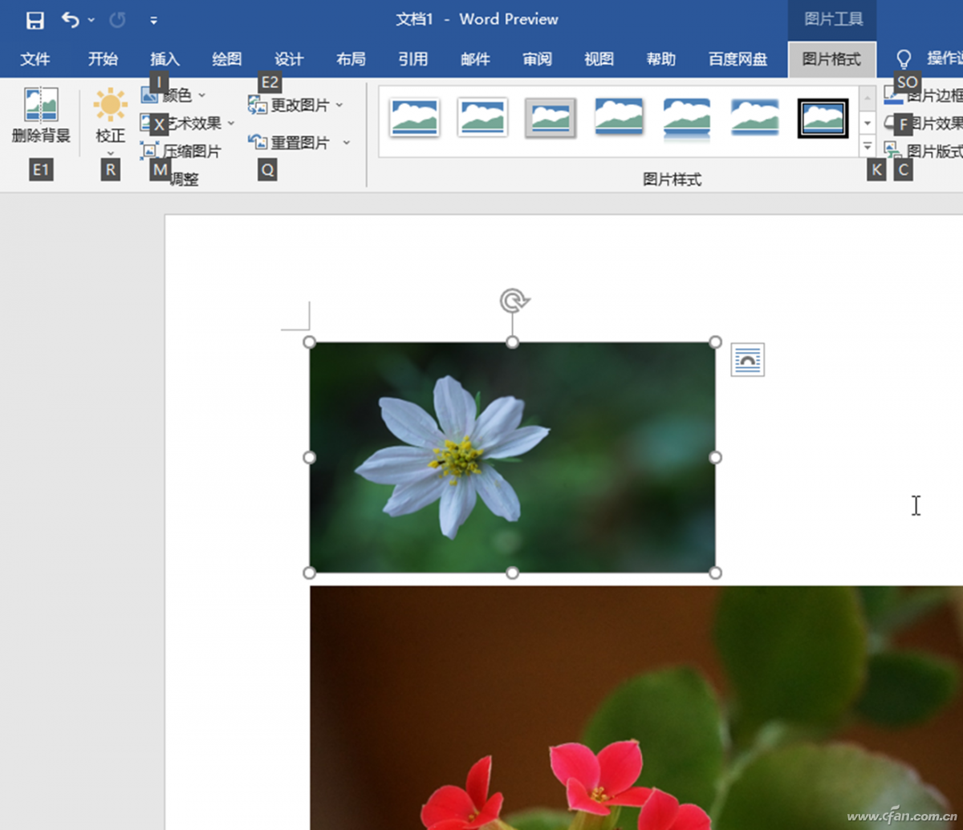This screenshot has height=830, width=963.
Task: Click the bottom-left resize handle of the white flower picture
Action: coord(309,573)
